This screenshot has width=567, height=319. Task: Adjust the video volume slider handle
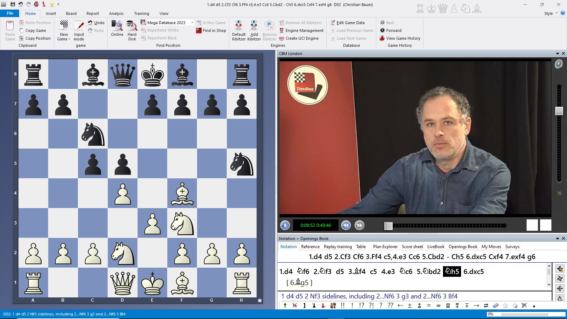pos(559,111)
